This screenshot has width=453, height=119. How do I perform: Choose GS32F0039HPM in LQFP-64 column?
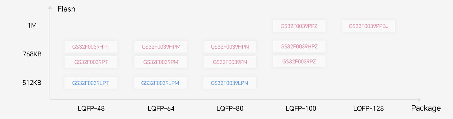pos(161,47)
